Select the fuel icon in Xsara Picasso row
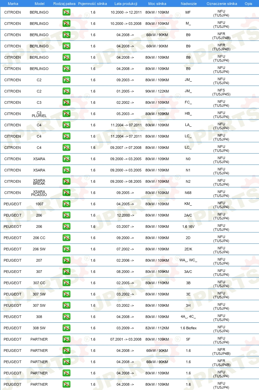Image resolution: width=259 pixels, height=390 pixels. click(x=66, y=192)
